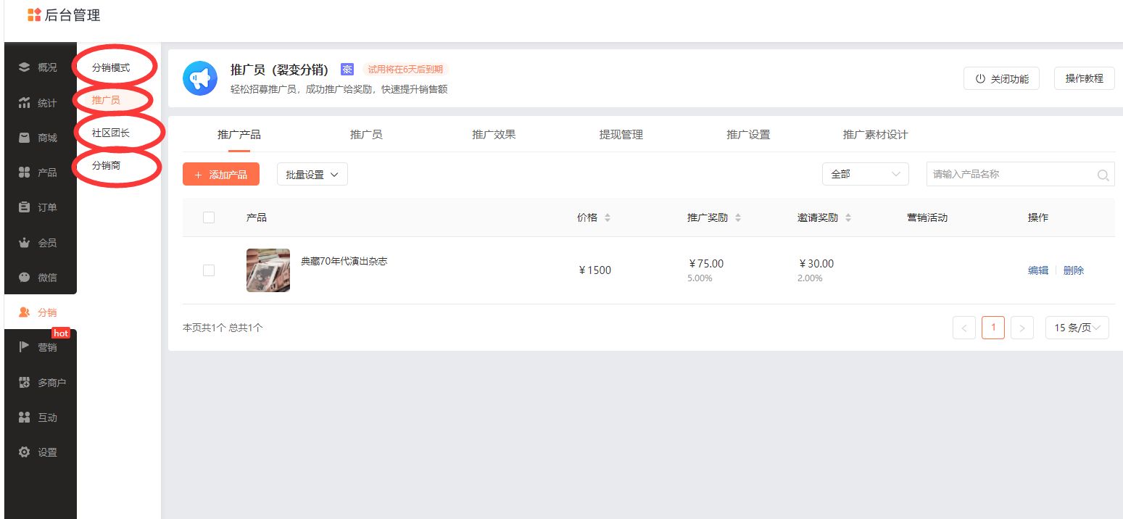
Task: Click page number 1 button
Action: point(993,328)
